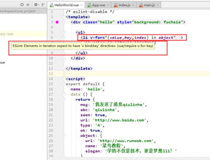The height and width of the screenshot is (160, 210).
Task: Click the eslint-disable comment on line 1
Action: click(x=90, y=12)
